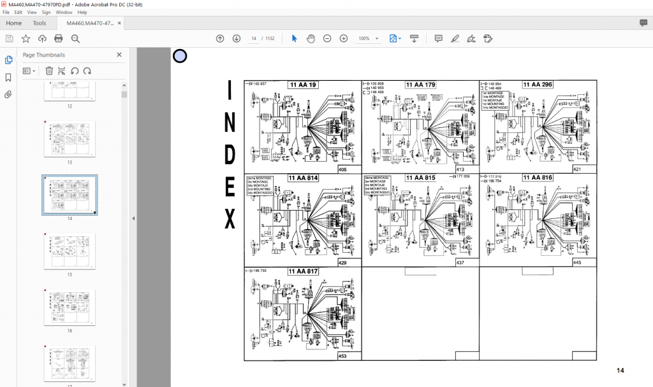Zoom in with the plus icon
Image resolution: width=653 pixels, height=387 pixels.
click(x=344, y=39)
